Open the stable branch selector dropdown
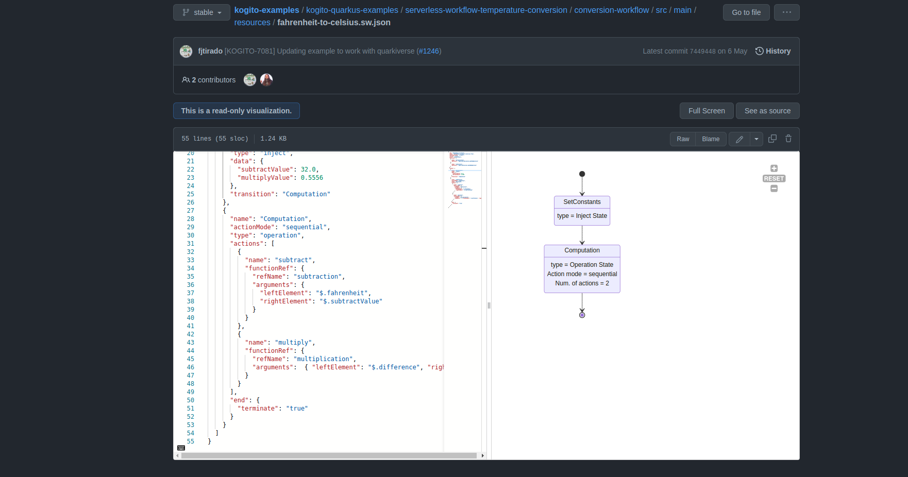Screen dimensions: 908x477 [x=201, y=12]
